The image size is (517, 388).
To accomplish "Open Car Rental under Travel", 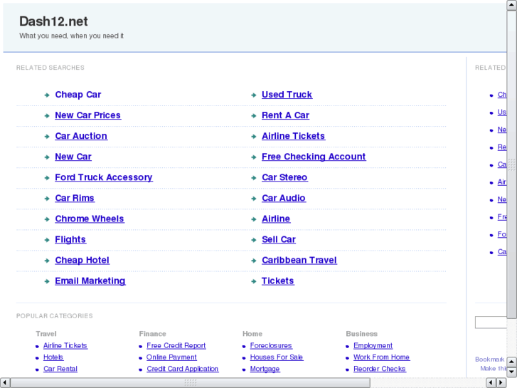I will click(60, 369).
